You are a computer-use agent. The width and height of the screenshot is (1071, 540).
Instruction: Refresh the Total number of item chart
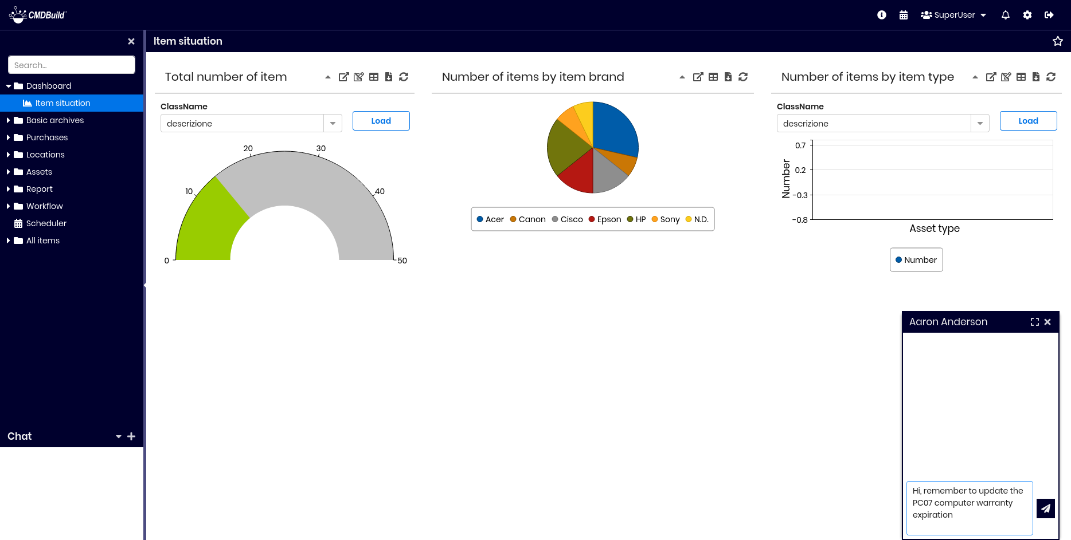[x=404, y=77]
